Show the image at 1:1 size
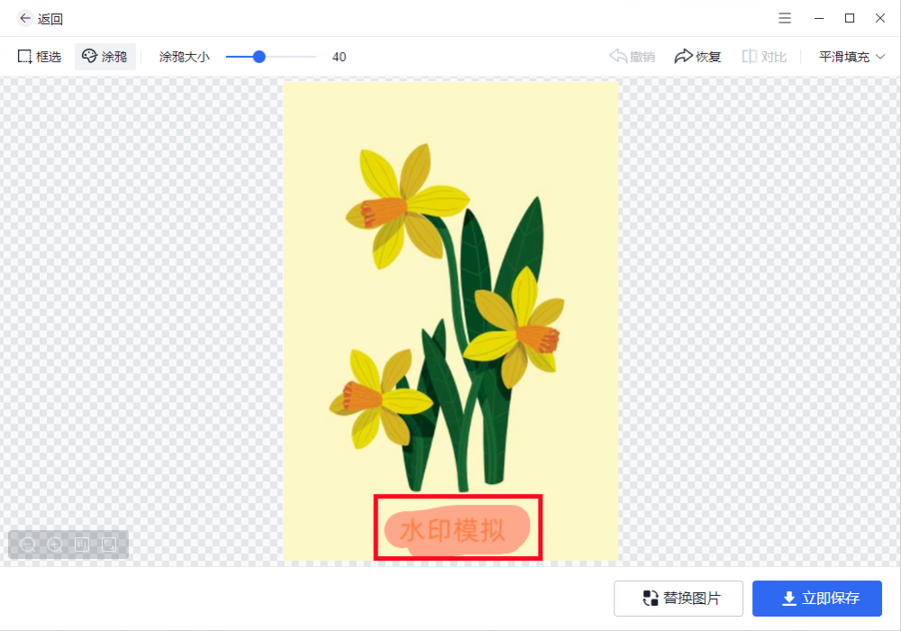Image resolution: width=901 pixels, height=631 pixels. click(x=80, y=544)
